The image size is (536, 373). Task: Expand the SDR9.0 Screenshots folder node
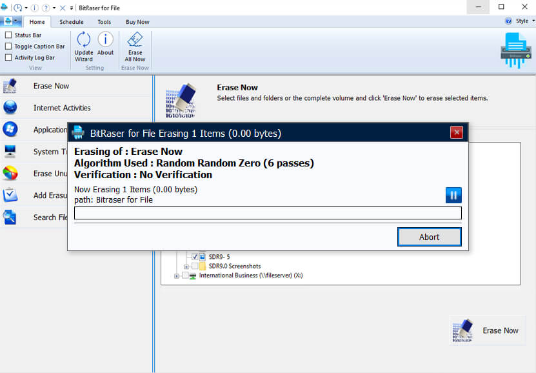coord(186,267)
